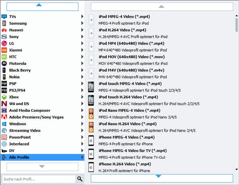Click the Samsung phone icon
The width and height of the screenshot is (239, 185).
4,23
